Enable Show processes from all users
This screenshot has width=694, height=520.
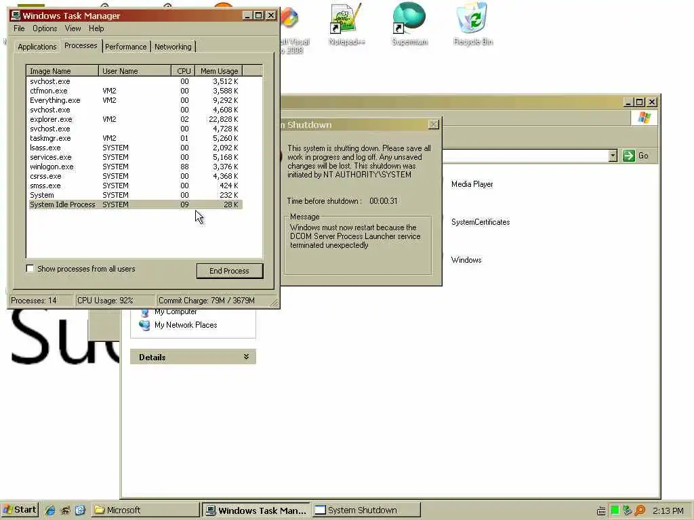[30, 268]
